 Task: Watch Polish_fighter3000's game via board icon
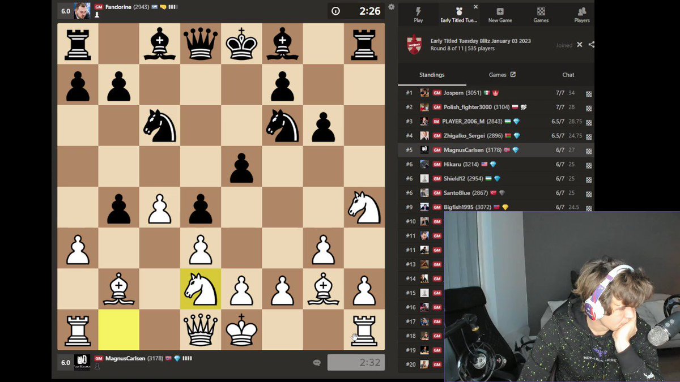click(589, 108)
